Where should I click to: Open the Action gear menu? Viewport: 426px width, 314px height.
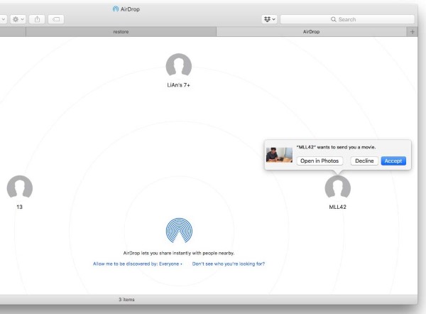tap(16, 19)
